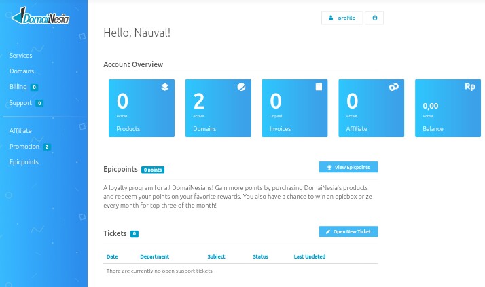Open the profile button
This screenshot has width=485, height=287.
click(x=342, y=18)
